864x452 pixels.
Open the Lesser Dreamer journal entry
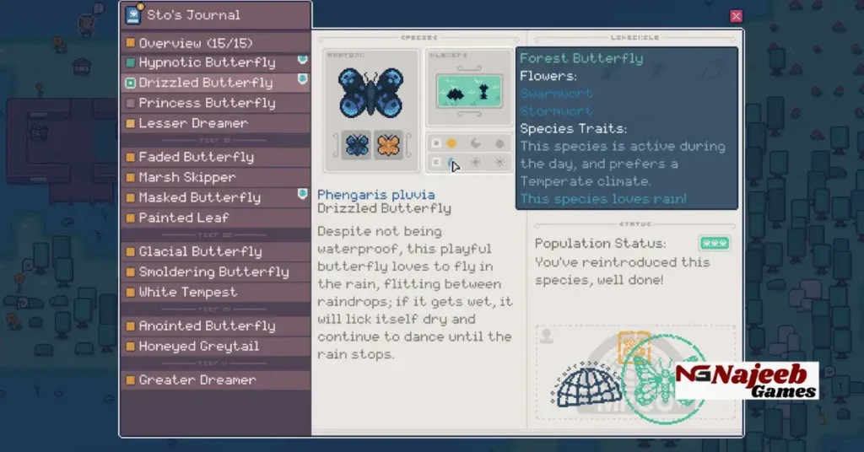pos(193,123)
